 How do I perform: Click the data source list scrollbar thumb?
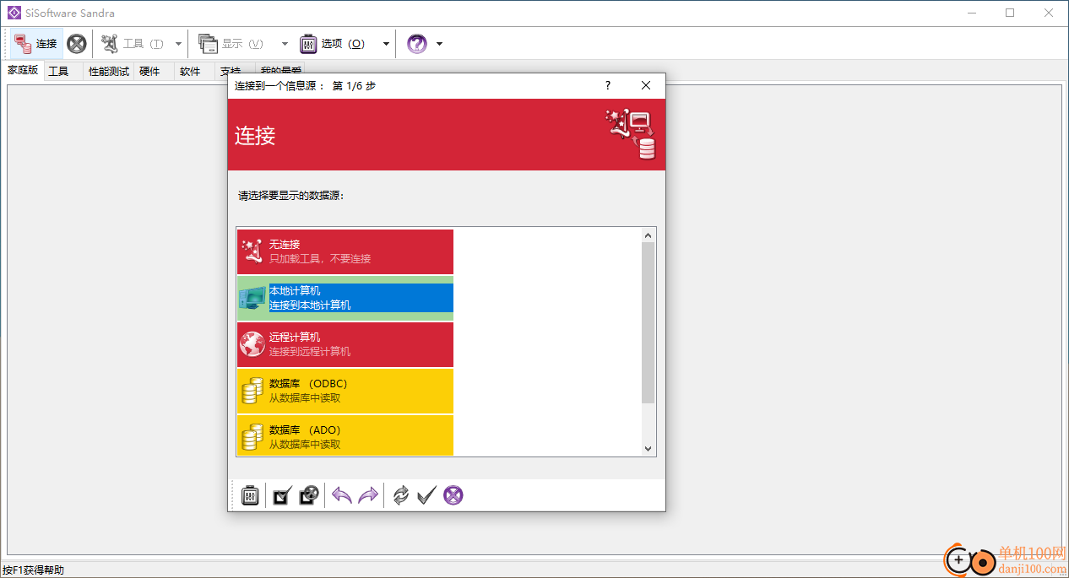tap(648, 322)
